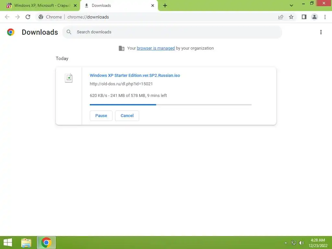Go back using the browser back arrow

tap(7, 17)
